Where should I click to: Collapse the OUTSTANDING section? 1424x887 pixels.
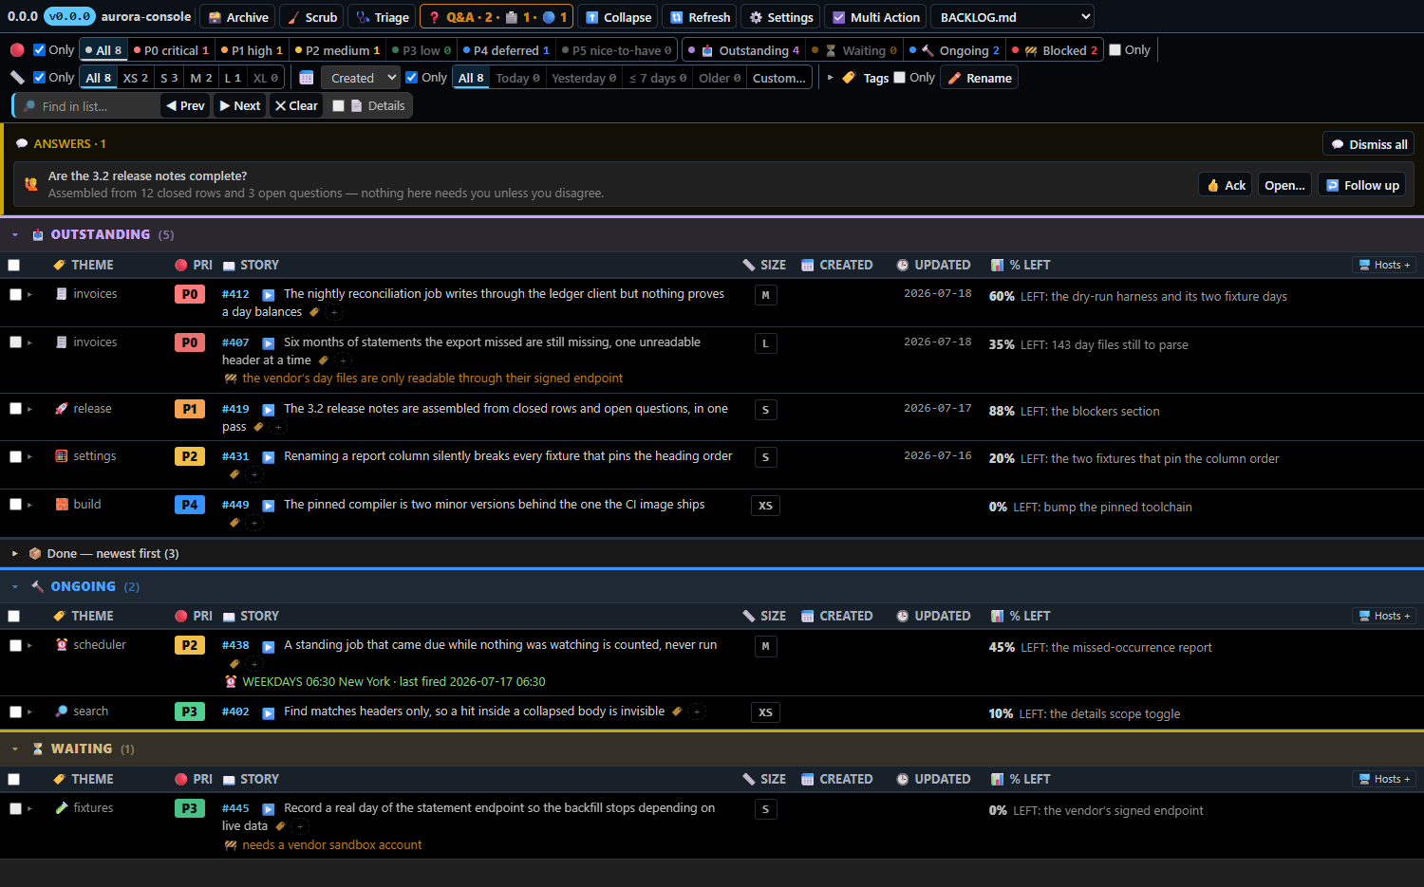pyautogui.click(x=15, y=235)
